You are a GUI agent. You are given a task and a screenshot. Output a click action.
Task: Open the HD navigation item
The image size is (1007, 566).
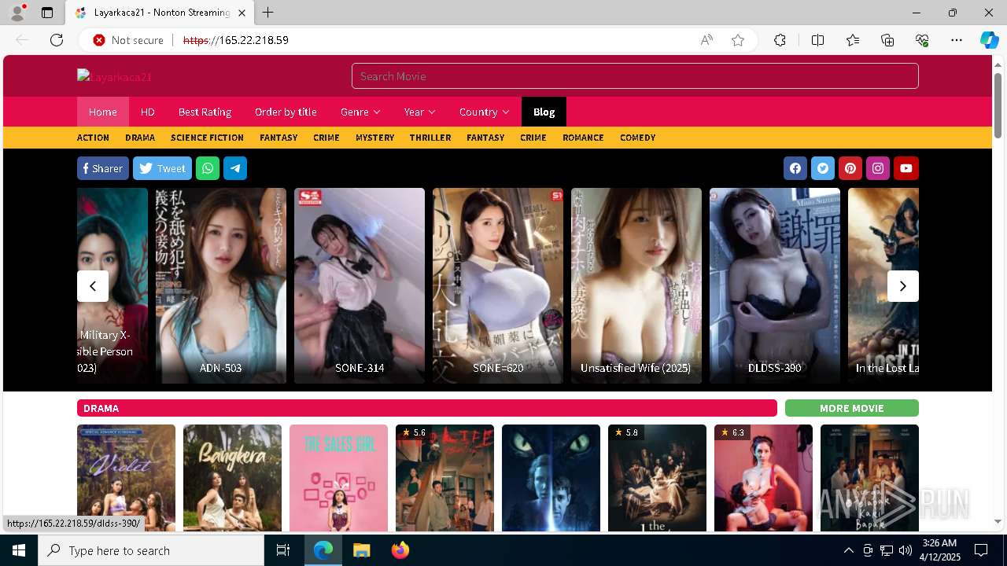pyautogui.click(x=147, y=112)
